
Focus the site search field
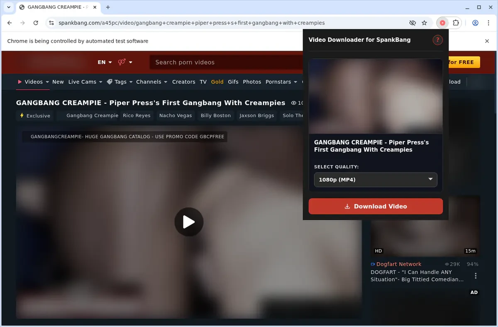[x=227, y=62]
